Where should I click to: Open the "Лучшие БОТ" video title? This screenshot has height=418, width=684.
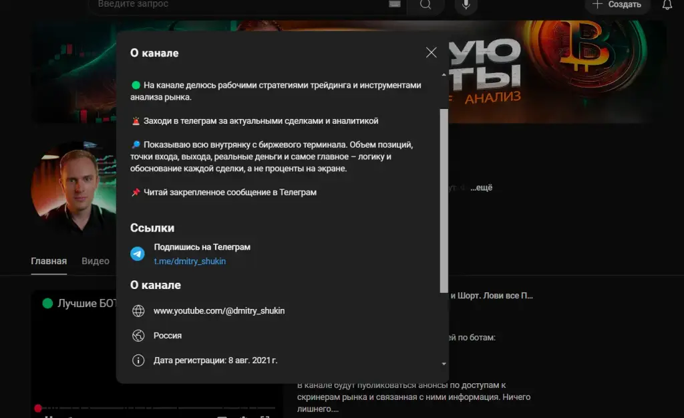pos(86,303)
